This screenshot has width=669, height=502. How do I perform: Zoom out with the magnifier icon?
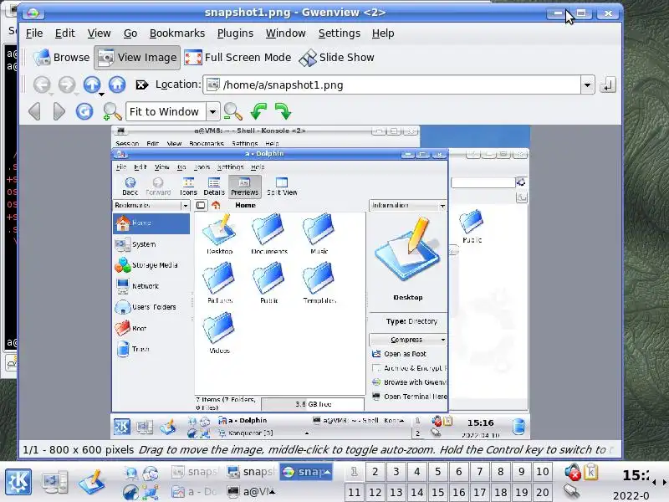coord(233,111)
